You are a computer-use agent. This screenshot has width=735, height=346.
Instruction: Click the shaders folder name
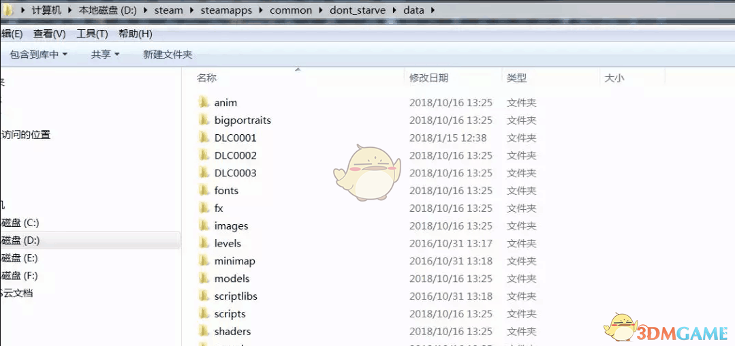pyautogui.click(x=232, y=331)
